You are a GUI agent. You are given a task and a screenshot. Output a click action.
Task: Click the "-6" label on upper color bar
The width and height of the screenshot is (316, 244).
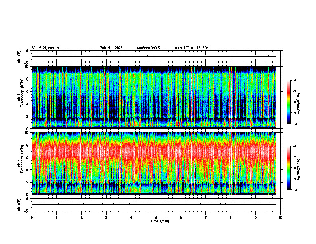pos(294,80)
